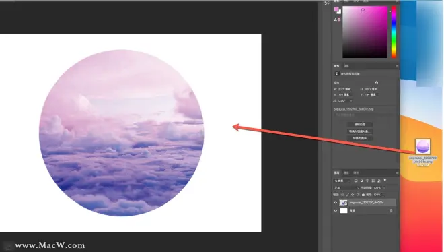Click the opacity 100% field
This screenshot has width=444, height=252.
pyautogui.click(x=377, y=188)
